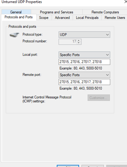Click the Protocols and Ports tab

tap(19, 17)
